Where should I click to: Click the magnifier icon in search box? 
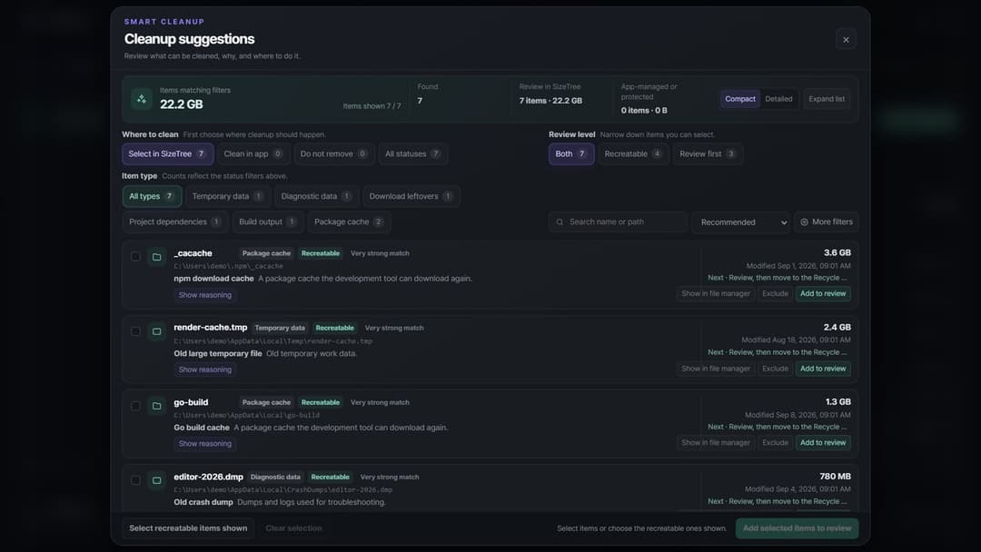560,222
